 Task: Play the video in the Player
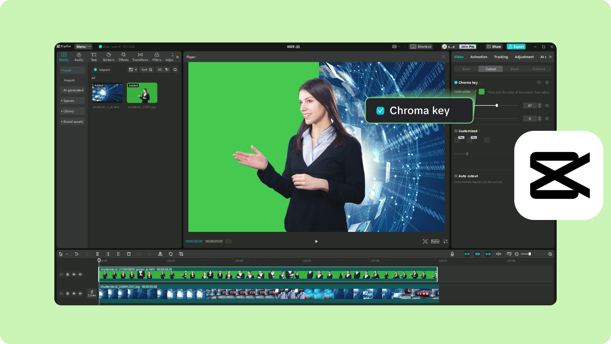316,241
